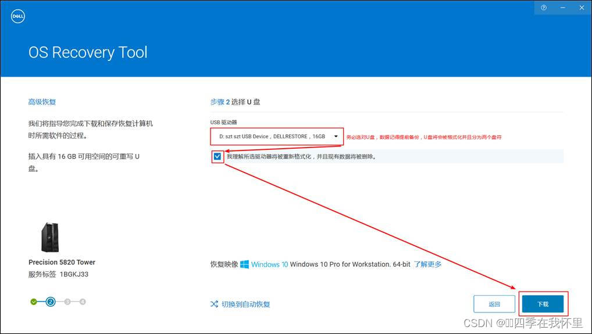The image size is (592, 334).
Task: Minimize the OS Recovery Tool window
Action: pyautogui.click(x=563, y=8)
